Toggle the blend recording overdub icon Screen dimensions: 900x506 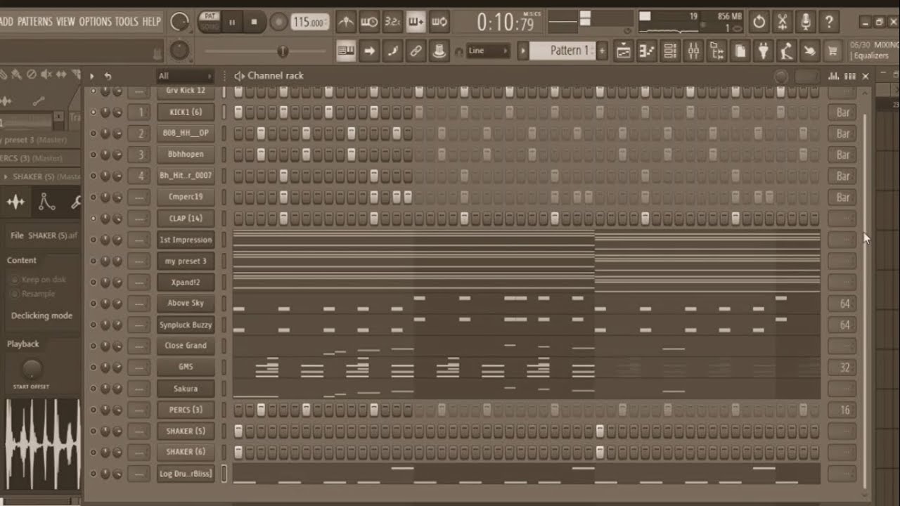(x=416, y=22)
